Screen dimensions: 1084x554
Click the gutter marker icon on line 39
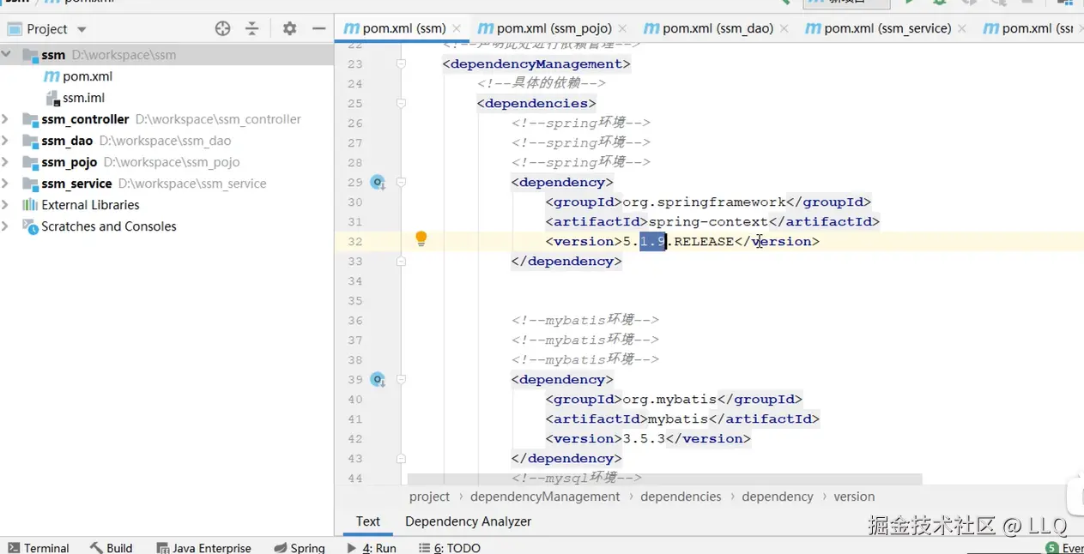(x=378, y=379)
